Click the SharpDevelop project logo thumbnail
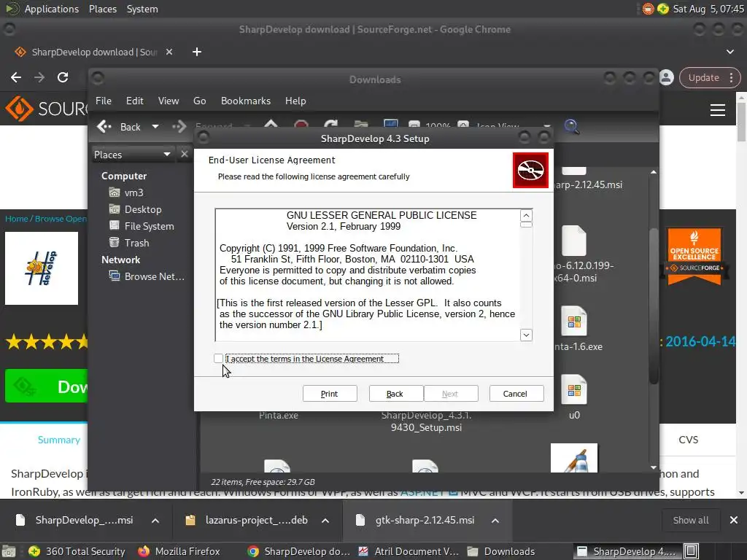 pyautogui.click(x=42, y=268)
